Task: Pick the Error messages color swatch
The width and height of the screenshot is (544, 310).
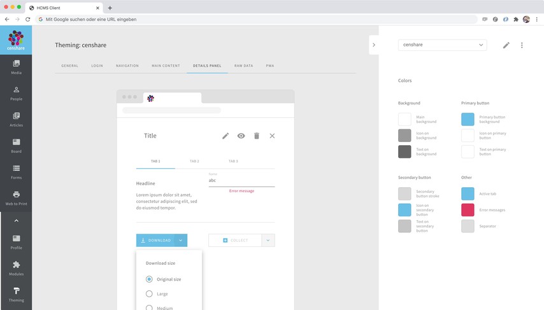Action: click(x=468, y=210)
